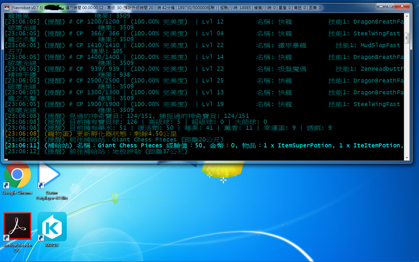Click the Necrobot window title icon
Viewport: 419px width, 262px height.
[x=7, y=8]
